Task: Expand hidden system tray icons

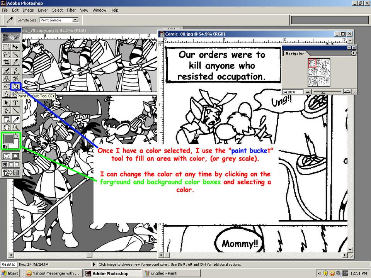Action: point(320,273)
